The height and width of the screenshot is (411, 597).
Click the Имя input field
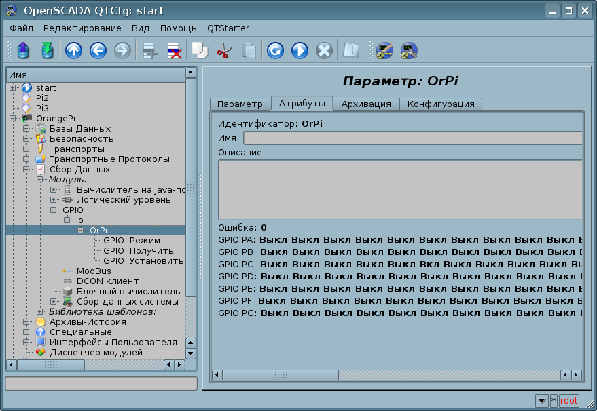[413, 138]
